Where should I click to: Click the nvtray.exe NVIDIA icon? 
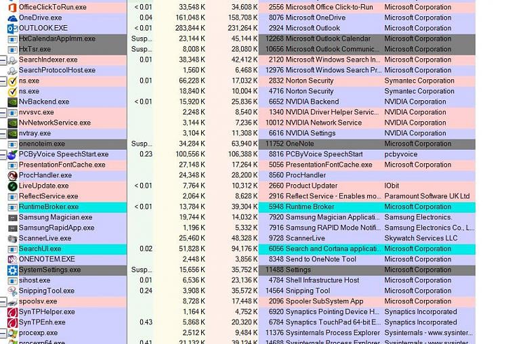pyautogui.click(x=12, y=133)
